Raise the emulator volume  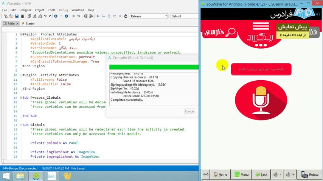point(290,175)
